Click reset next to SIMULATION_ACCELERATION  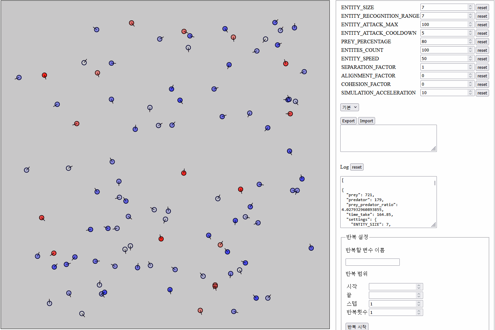(x=482, y=93)
